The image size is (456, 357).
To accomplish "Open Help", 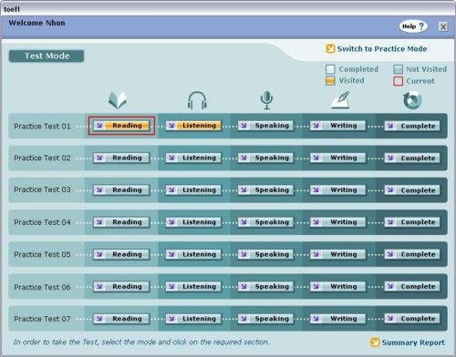I will click(413, 26).
